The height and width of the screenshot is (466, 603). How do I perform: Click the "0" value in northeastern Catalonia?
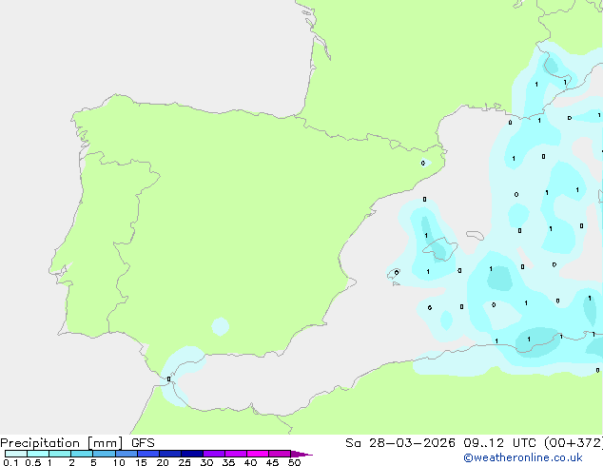pos(423,163)
